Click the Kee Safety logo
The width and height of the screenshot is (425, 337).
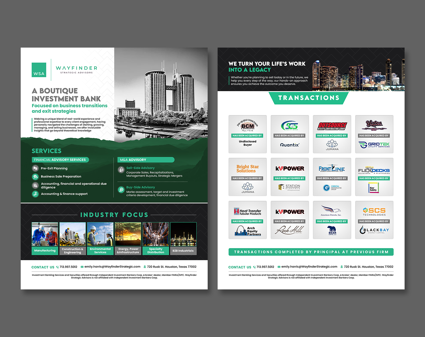click(374, 188)
